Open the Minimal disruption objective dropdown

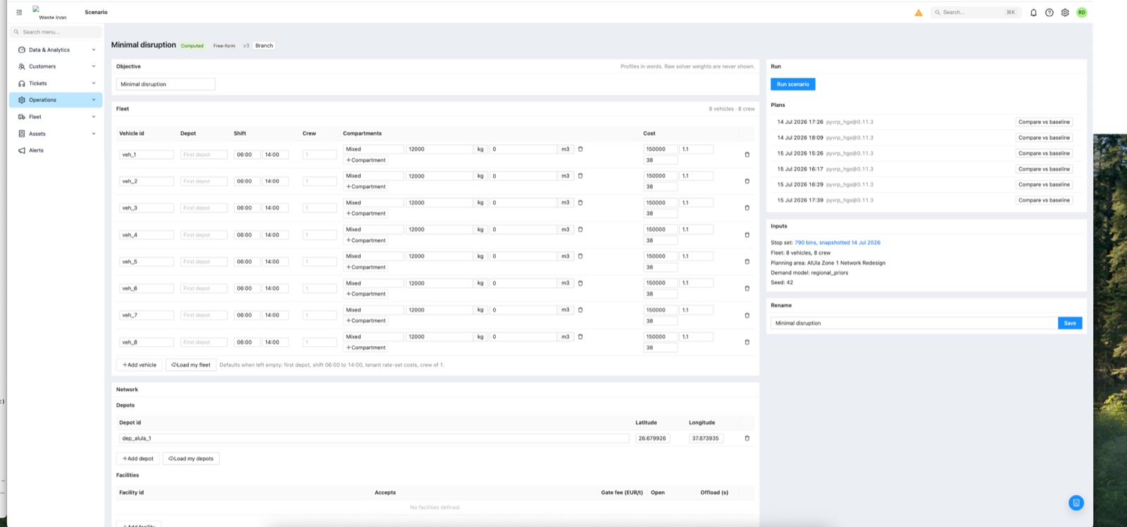(166, 84)
